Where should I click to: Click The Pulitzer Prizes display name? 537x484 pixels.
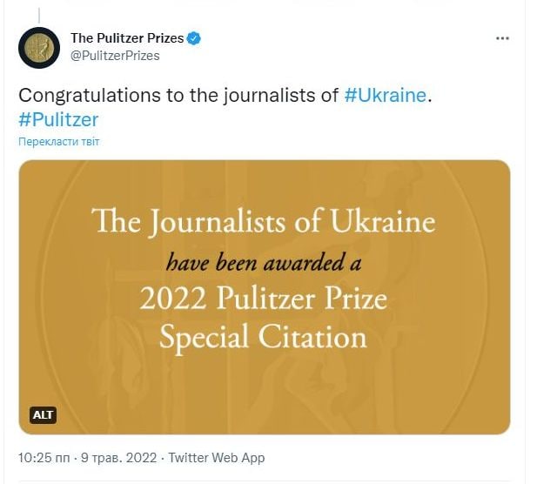(128, 38)
